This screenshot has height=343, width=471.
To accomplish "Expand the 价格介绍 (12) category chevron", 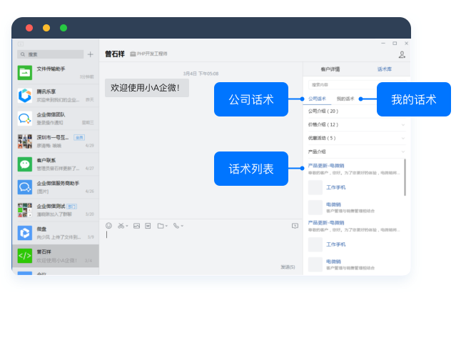I will coord(403,124).
